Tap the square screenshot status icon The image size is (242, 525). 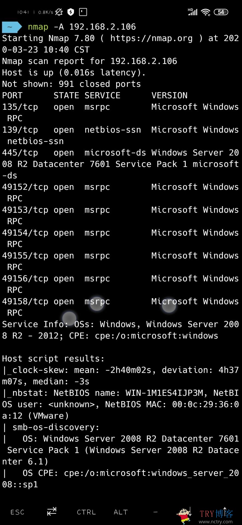tap(83, 12)
